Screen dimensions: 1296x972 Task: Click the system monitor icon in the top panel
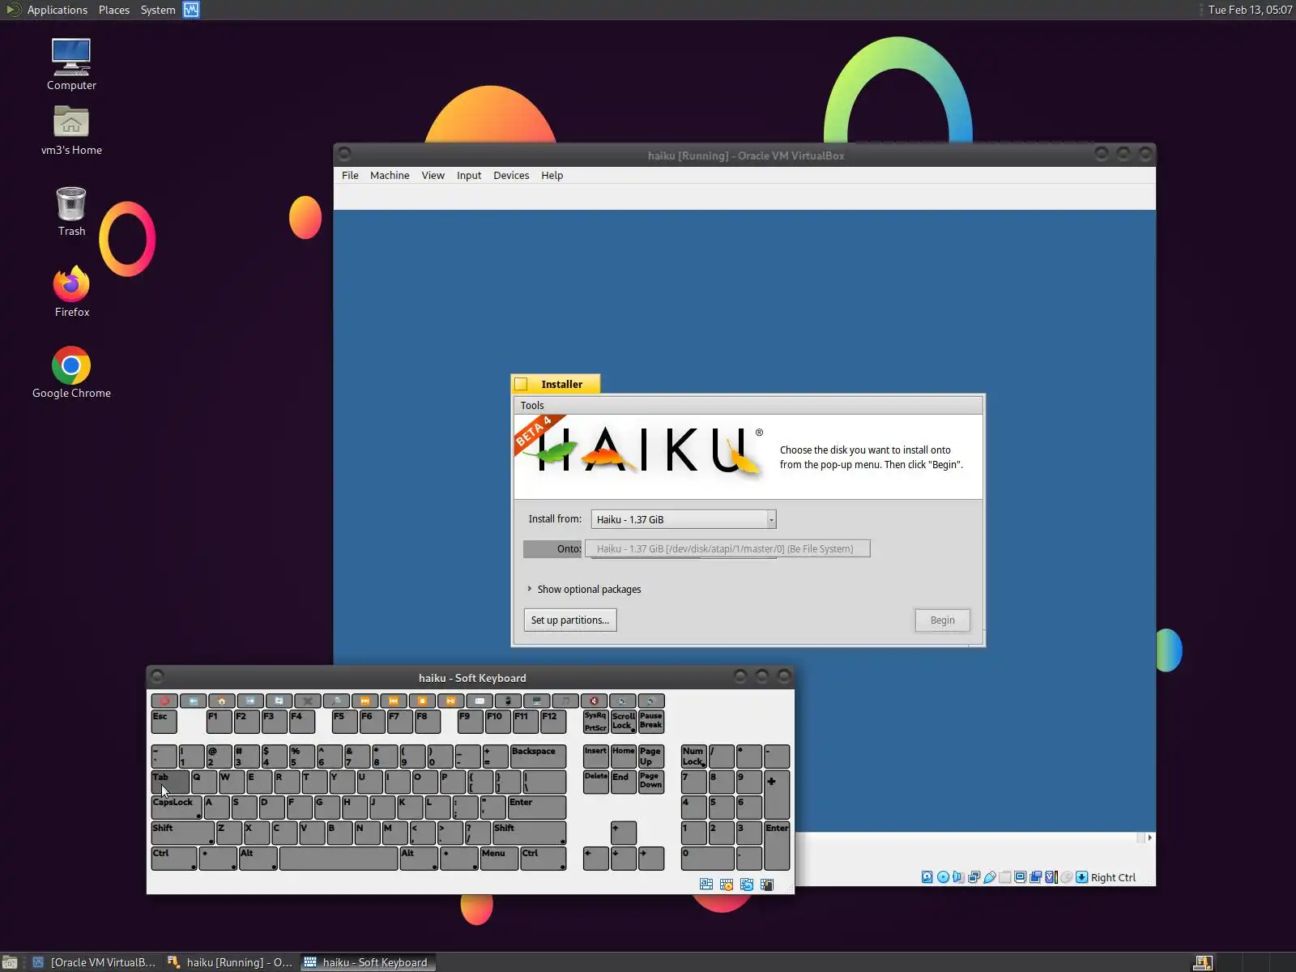[x=191, y=10]
